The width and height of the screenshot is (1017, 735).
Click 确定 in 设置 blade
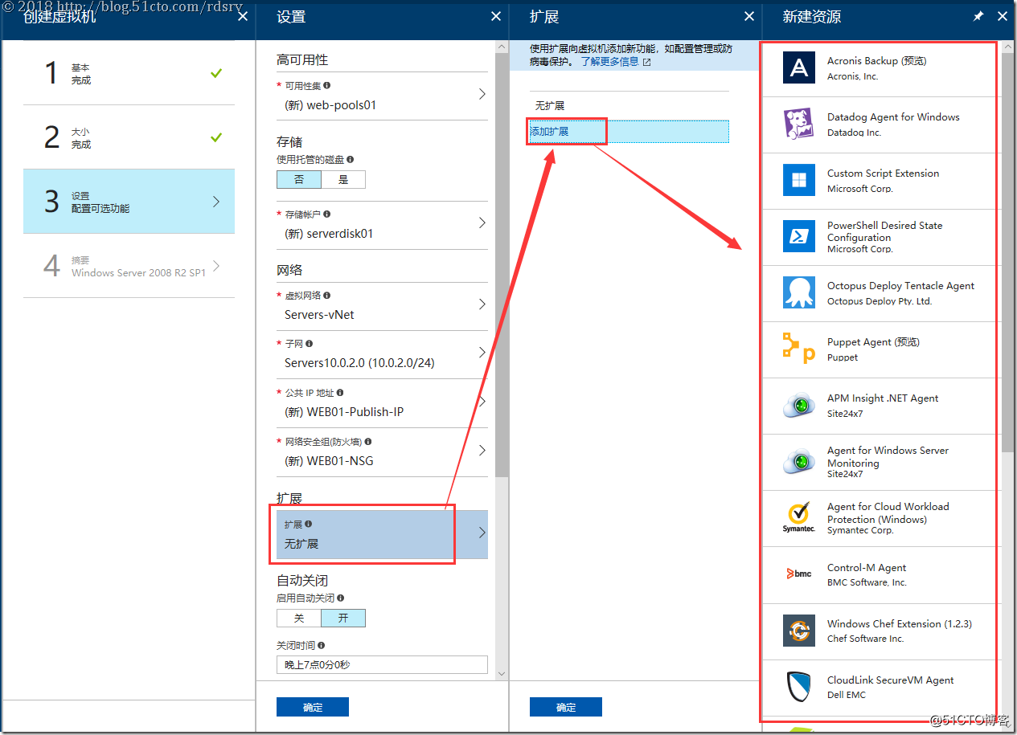tap(313, 707)
